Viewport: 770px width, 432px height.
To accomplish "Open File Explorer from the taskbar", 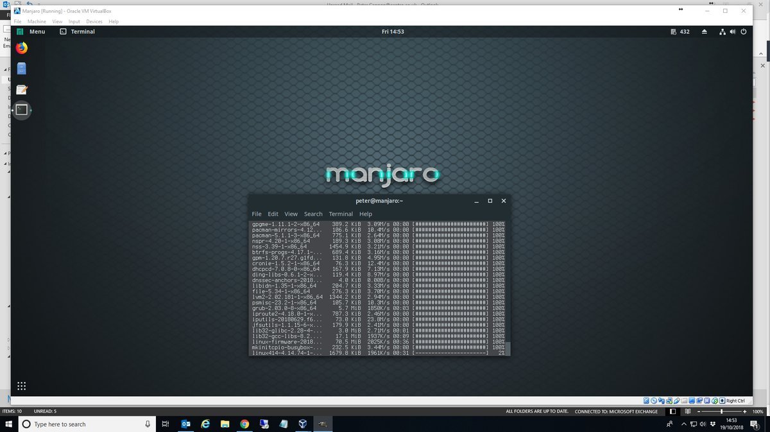I will (225, 424).
